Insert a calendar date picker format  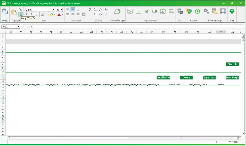coord(163,11)
